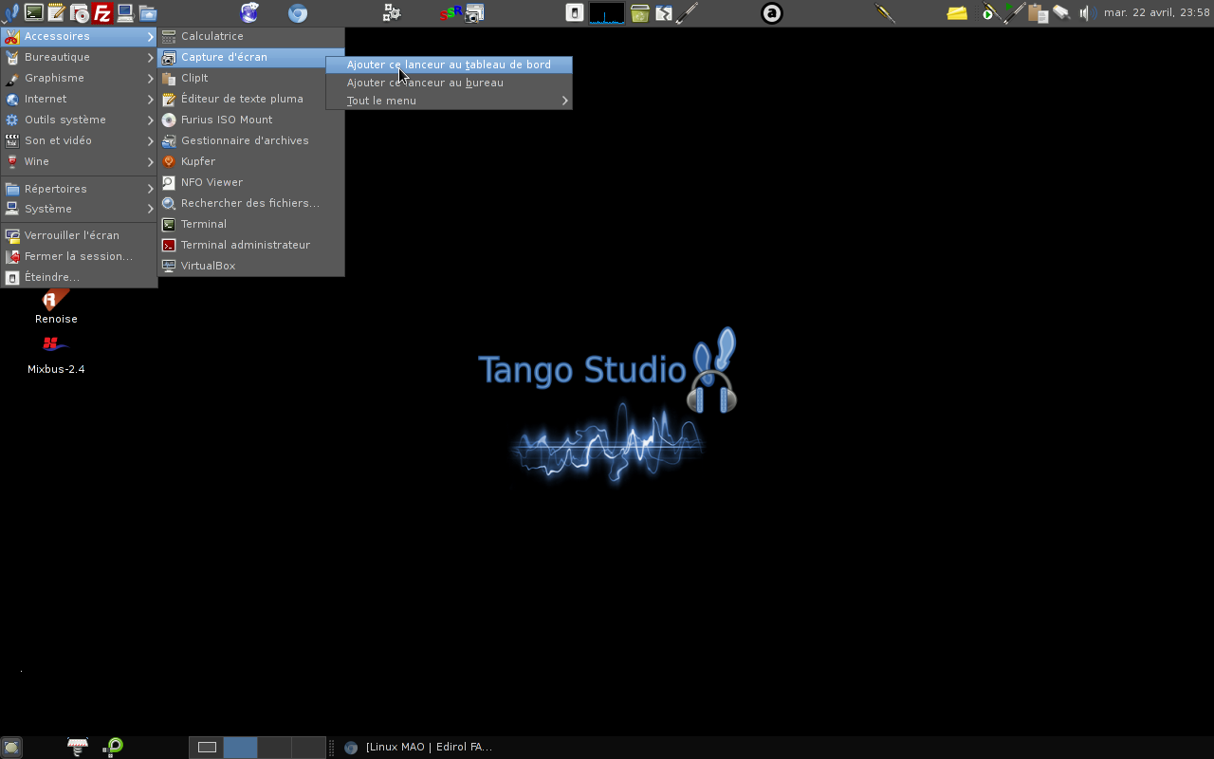Click the trash bin panel icon
The image size is (1214, 759).
[x=640, y=13]
